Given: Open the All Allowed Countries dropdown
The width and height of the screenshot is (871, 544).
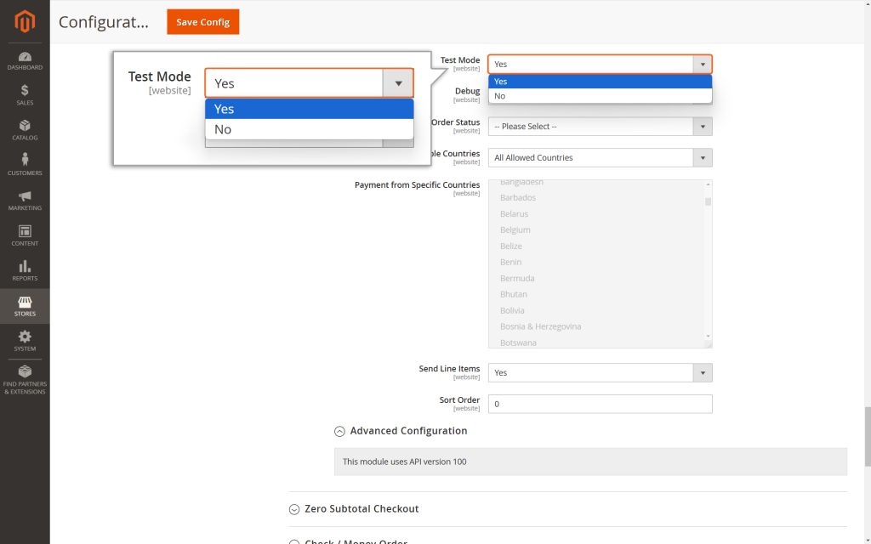Looking at the screenshot, I should 600,158.
